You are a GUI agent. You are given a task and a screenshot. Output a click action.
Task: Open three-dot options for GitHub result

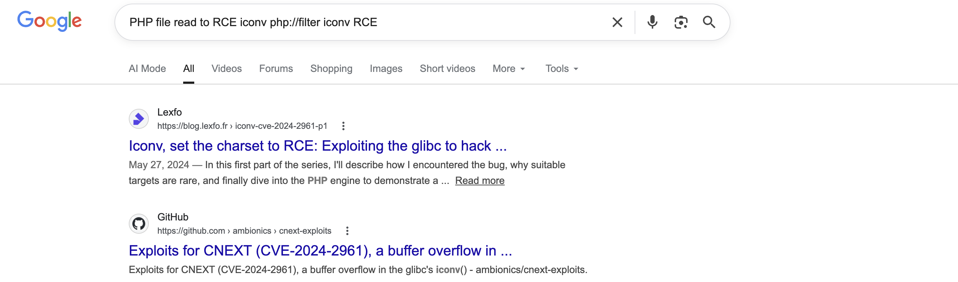(x=347, y=231)
